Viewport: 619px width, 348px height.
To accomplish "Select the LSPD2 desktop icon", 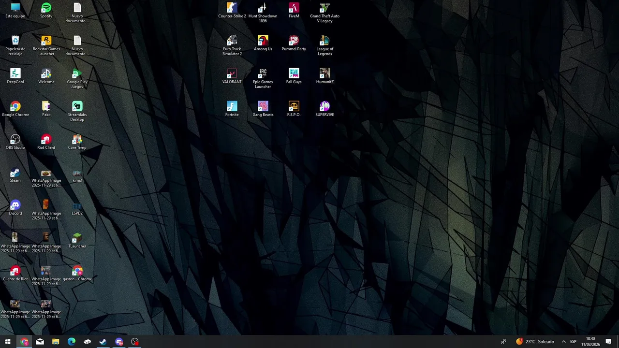I will pyautogui.click(x=77, y=208).
